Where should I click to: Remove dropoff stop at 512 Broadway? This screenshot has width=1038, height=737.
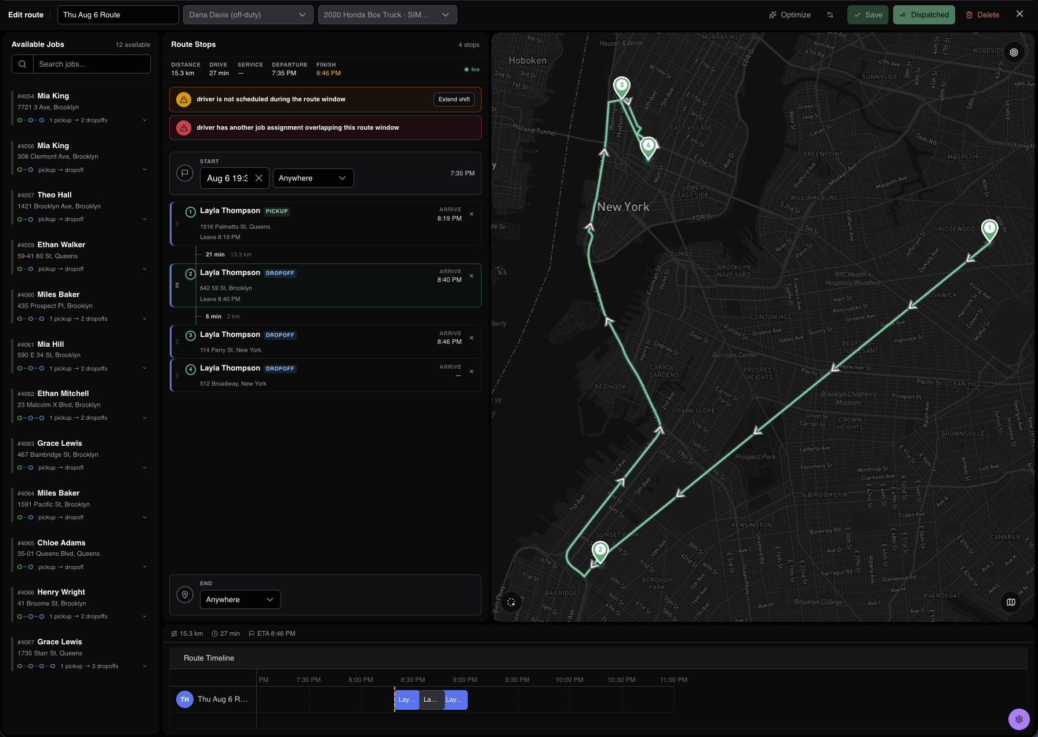(471, 372)
